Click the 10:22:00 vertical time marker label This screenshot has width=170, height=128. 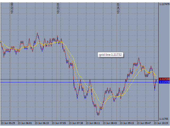pos(12,8)
